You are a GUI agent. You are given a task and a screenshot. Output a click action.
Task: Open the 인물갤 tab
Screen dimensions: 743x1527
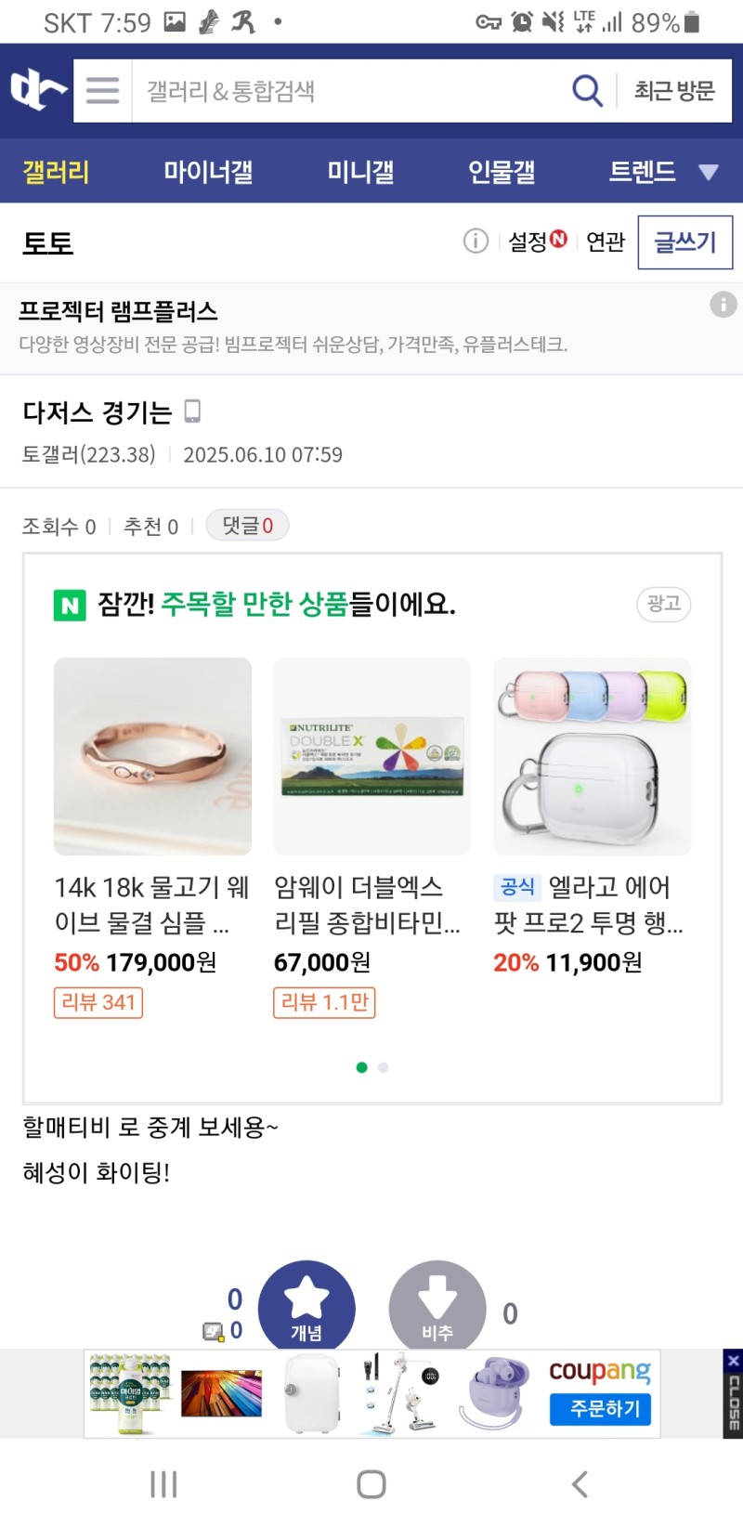[x=502, y=172]
